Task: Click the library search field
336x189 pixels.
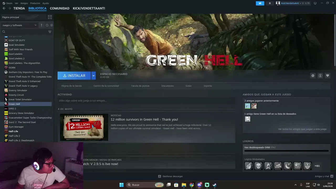Action: (x=24, y=32)
